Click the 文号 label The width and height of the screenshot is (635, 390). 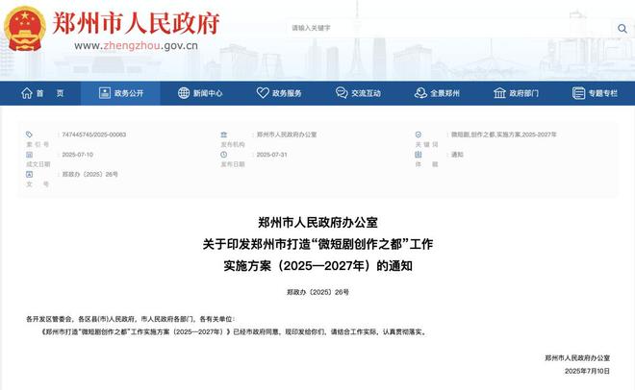point(38,183)
